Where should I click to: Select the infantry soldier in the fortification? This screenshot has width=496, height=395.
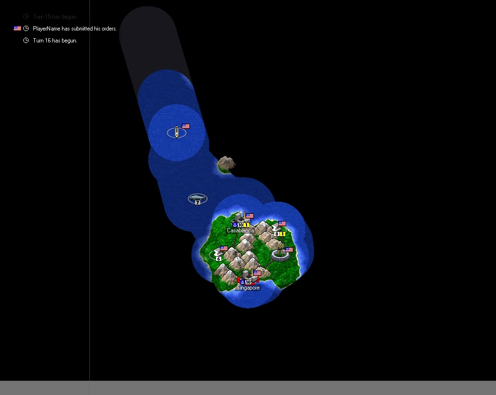click(280, 251)
